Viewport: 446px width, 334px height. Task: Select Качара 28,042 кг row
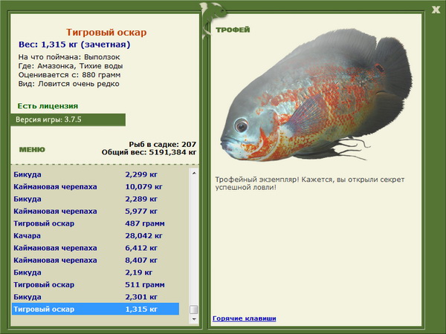pyautogui.click(x=96, y=235)
